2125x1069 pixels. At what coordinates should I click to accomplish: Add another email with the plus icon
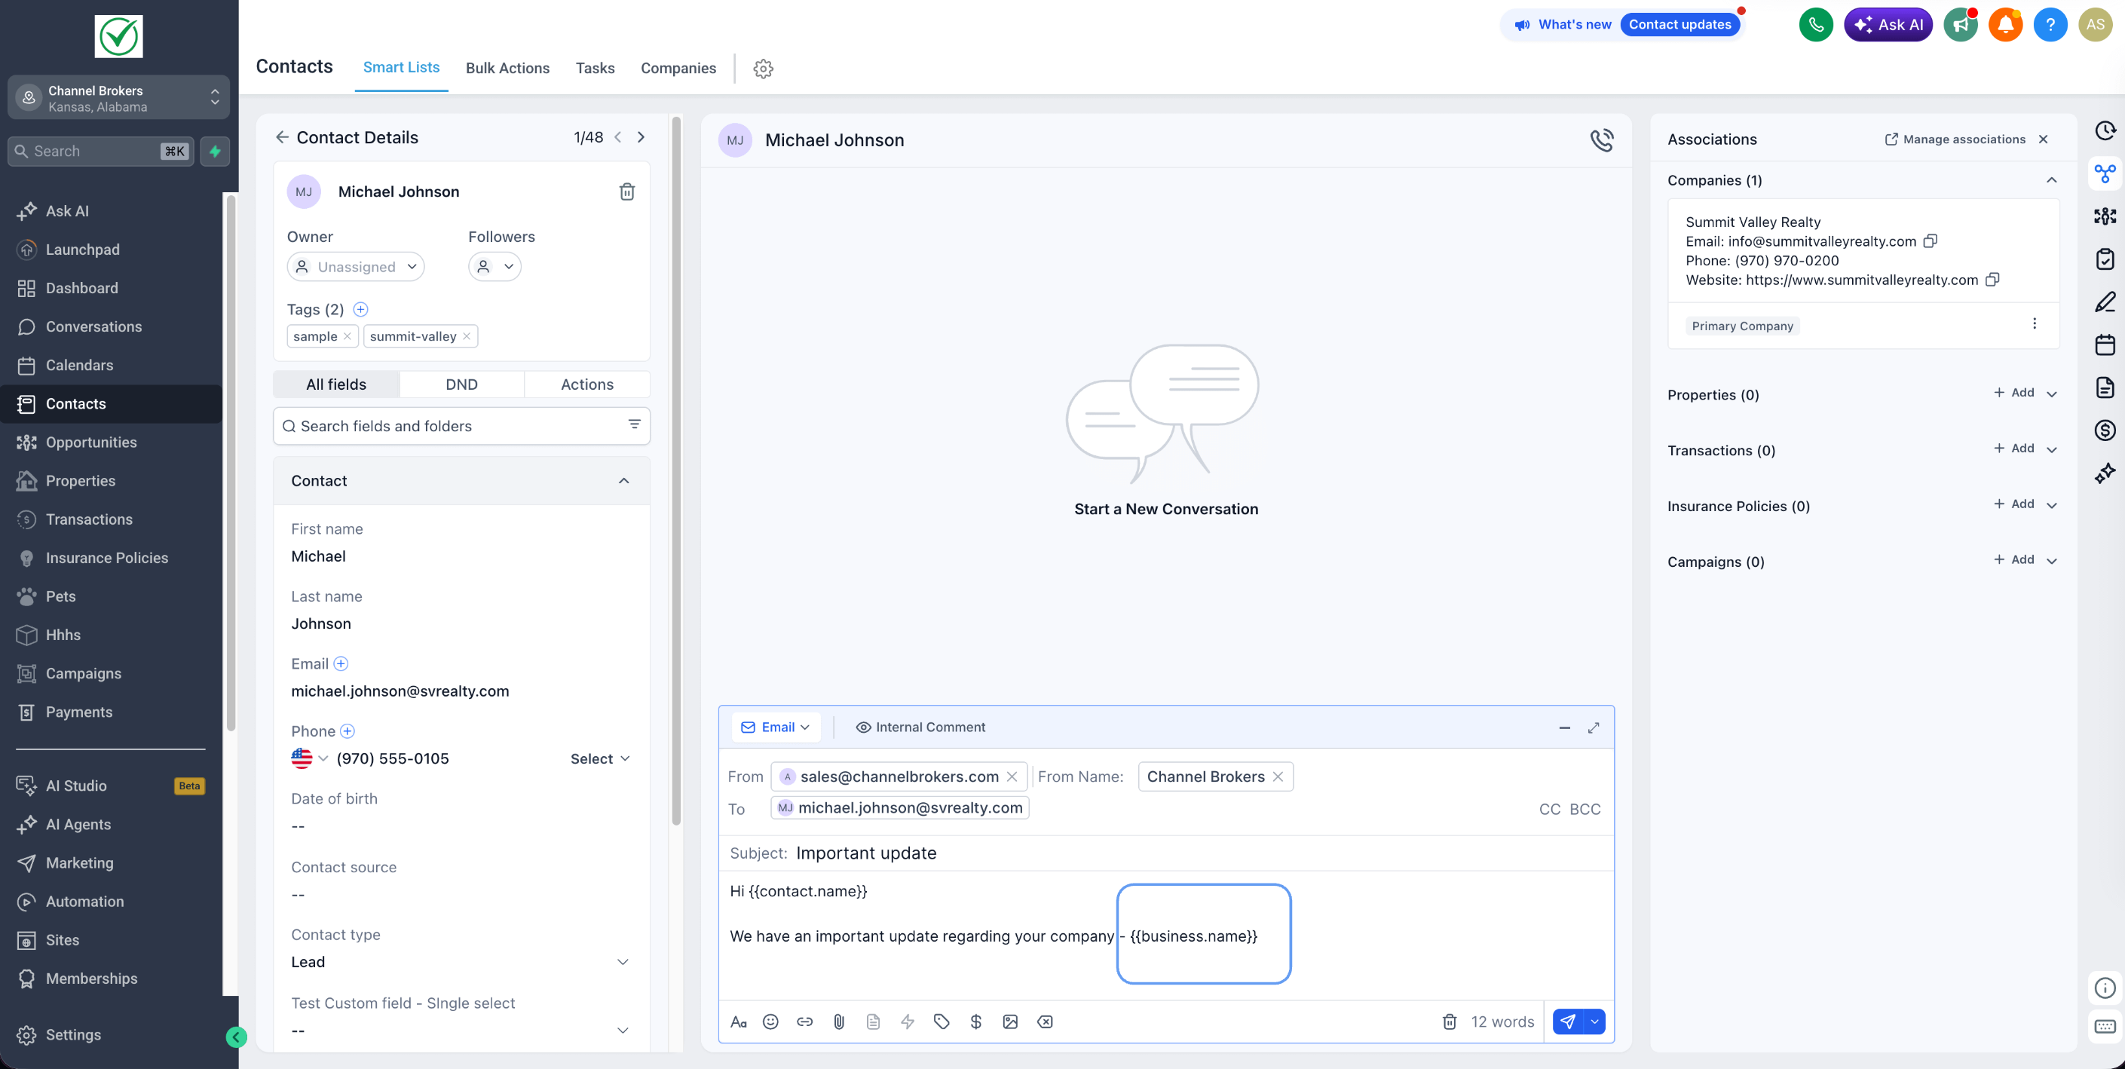pos(341,663)
